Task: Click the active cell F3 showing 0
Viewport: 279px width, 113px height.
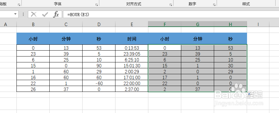Action: 164,48
